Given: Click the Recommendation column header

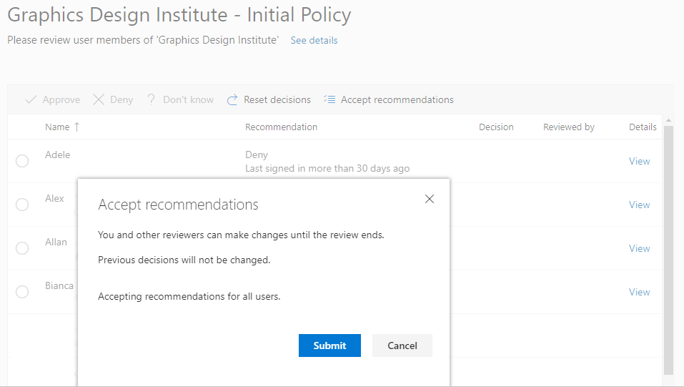Looking at the screenshot, I should pos(281,127).
